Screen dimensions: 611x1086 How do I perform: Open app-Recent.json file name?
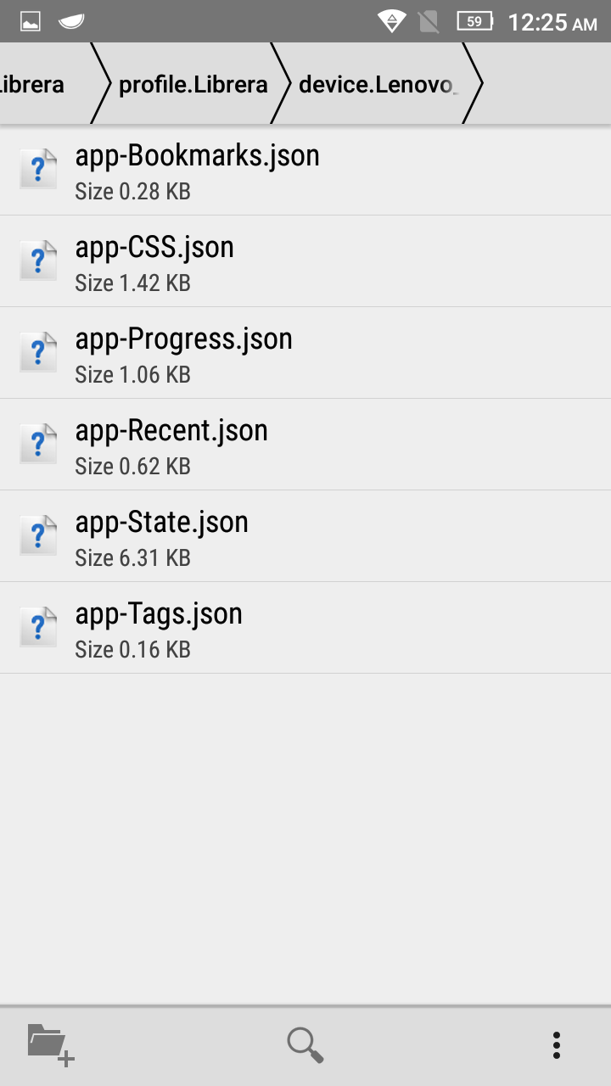[x=171, y=431]
